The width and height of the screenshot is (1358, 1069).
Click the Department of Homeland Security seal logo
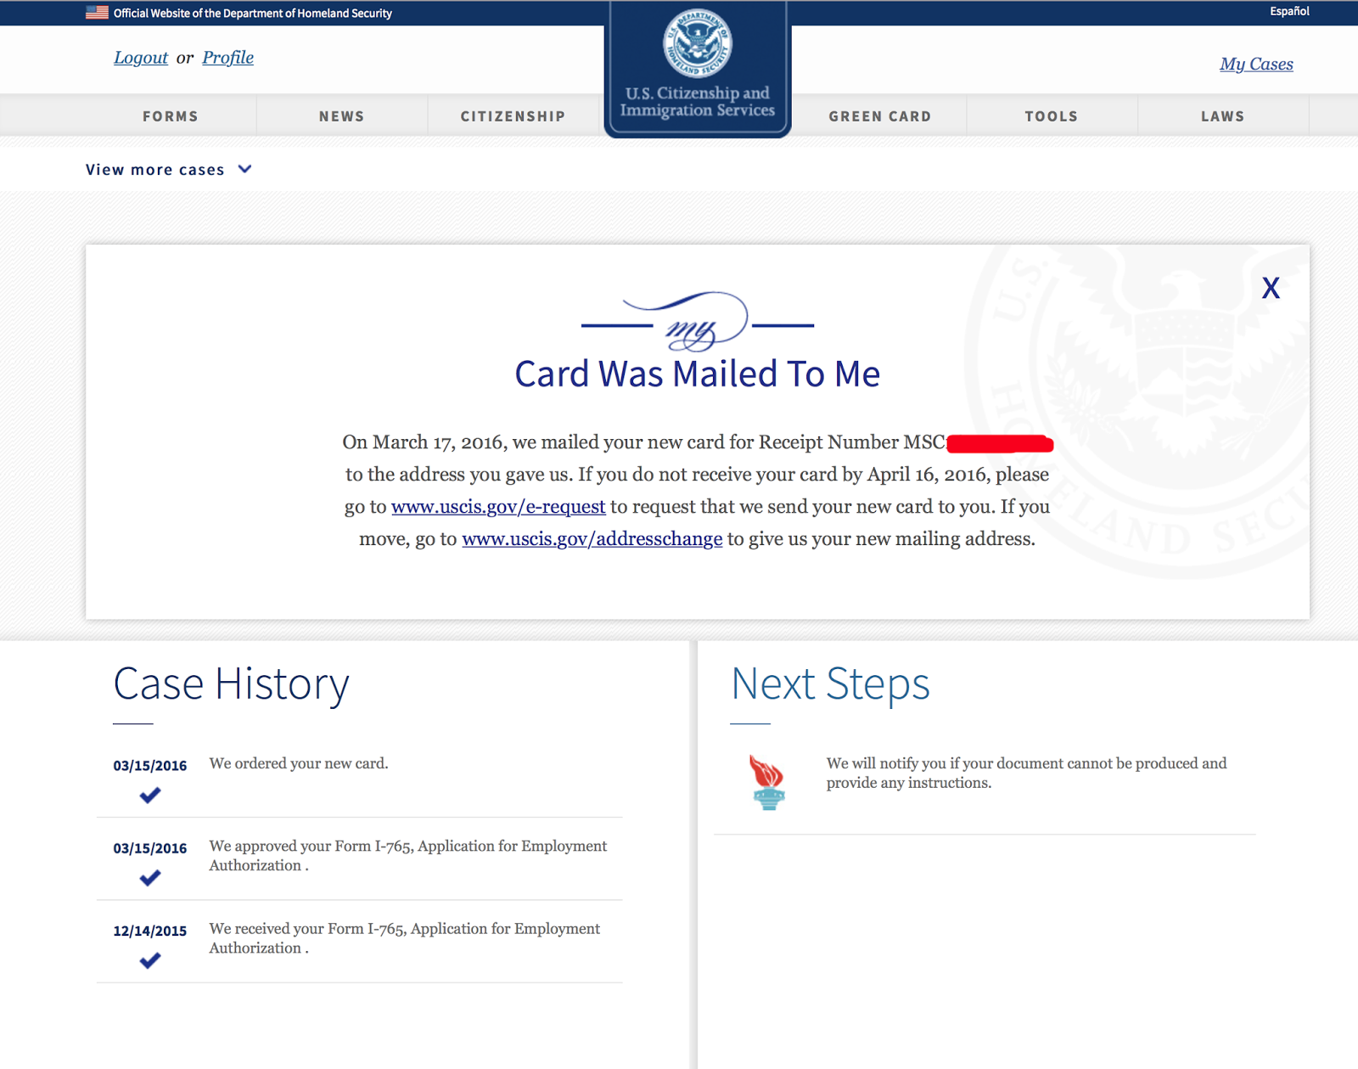click(698, 43)
